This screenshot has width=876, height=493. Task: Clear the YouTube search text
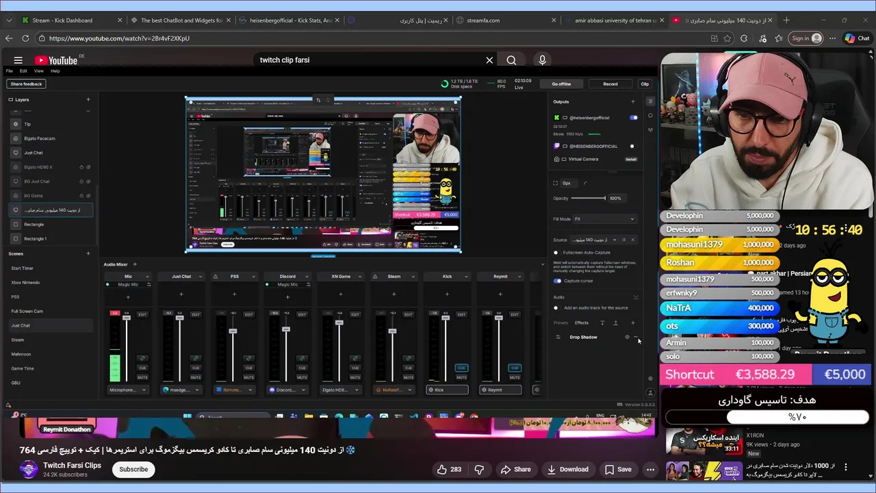coord(489,60)
